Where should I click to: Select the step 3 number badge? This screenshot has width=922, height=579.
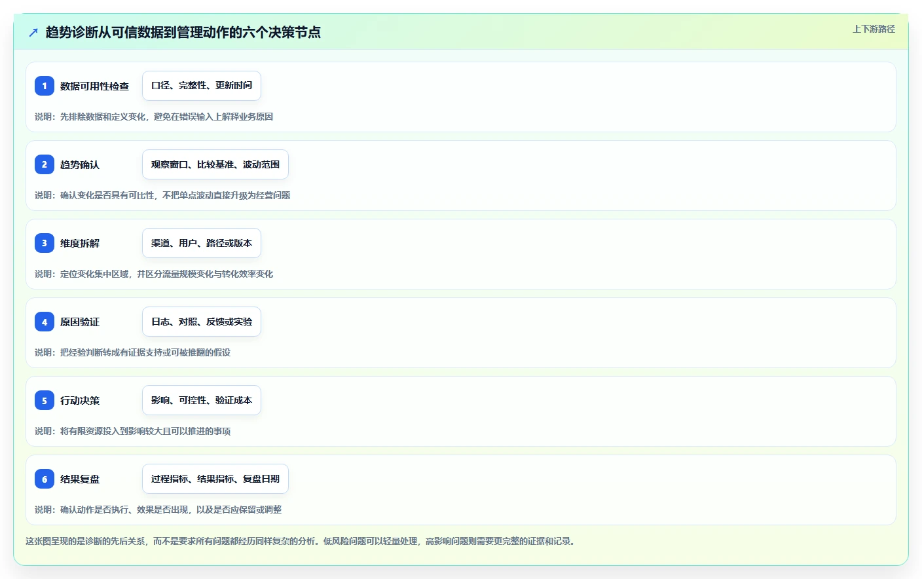tap(45, 243)
